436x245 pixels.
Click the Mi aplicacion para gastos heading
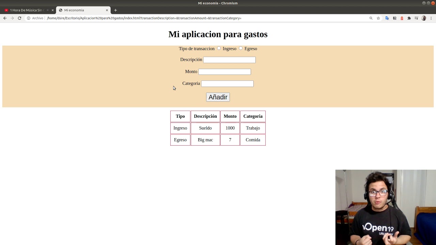tap(218, 34)
